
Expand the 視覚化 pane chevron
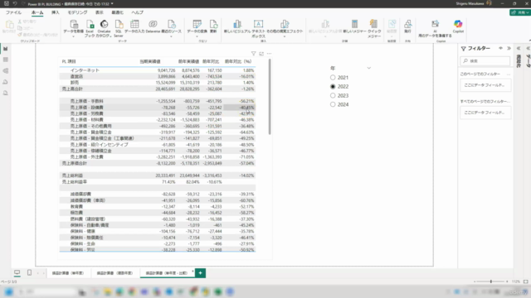519,48
